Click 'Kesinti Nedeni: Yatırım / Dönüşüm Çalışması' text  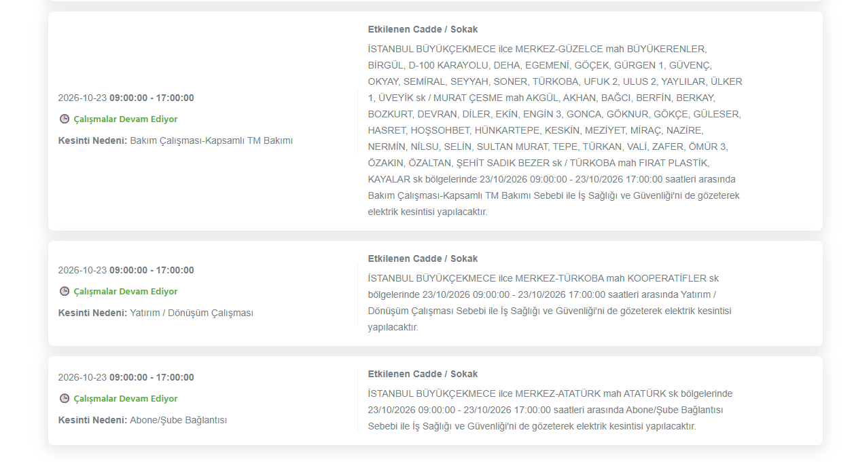(156, 313)
